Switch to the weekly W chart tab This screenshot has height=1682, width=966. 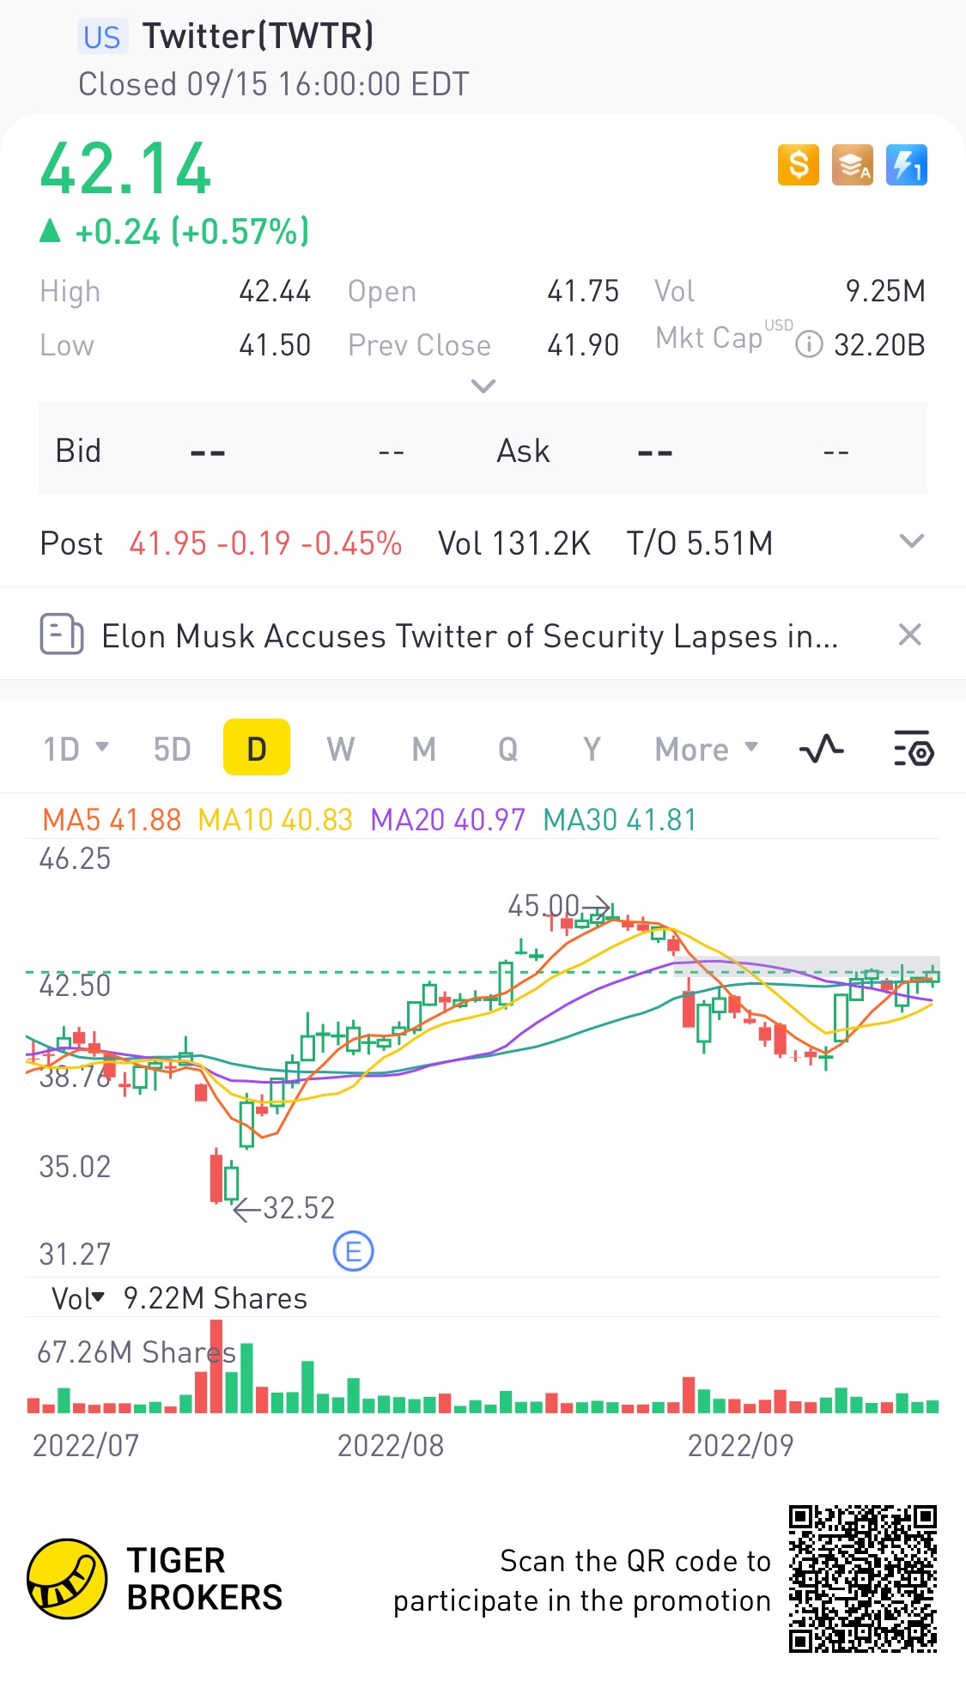coord(340,749)
